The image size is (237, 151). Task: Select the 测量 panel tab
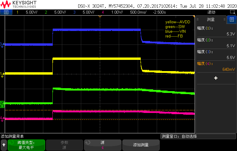point(211,19)
